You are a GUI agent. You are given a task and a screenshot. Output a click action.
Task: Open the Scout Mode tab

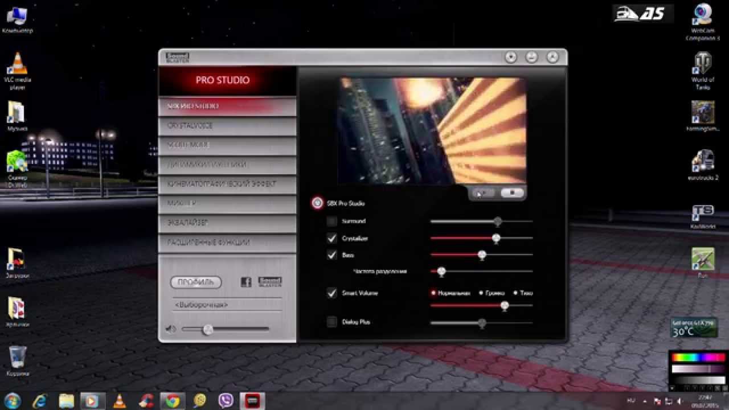pyautogui.click(x=227, y=145)
